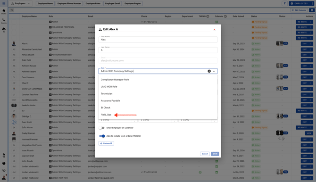The image size is (316, 182).
Task: Click Evan Smith's avatar icon
Action: 14,122
